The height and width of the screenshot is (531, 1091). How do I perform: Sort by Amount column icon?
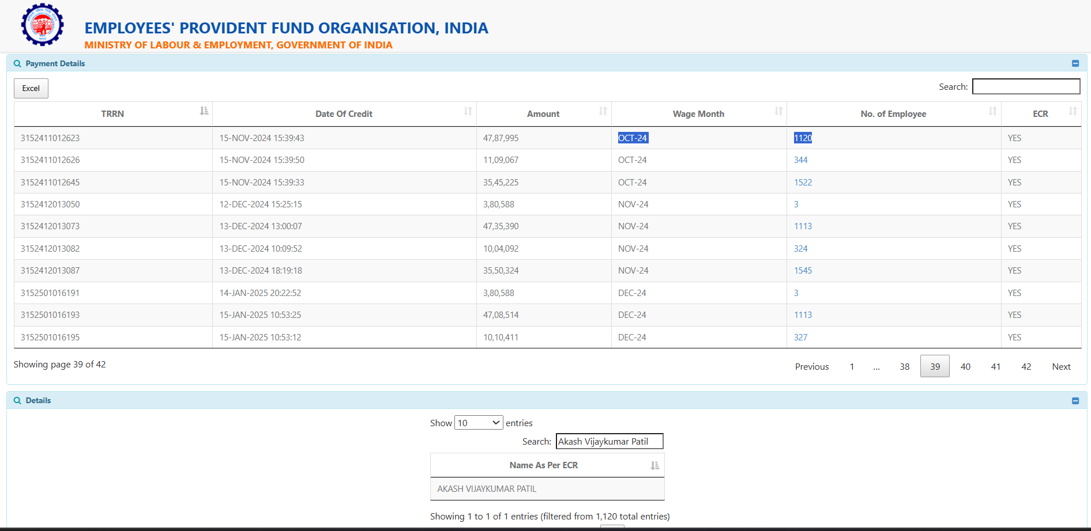(603, 111)
